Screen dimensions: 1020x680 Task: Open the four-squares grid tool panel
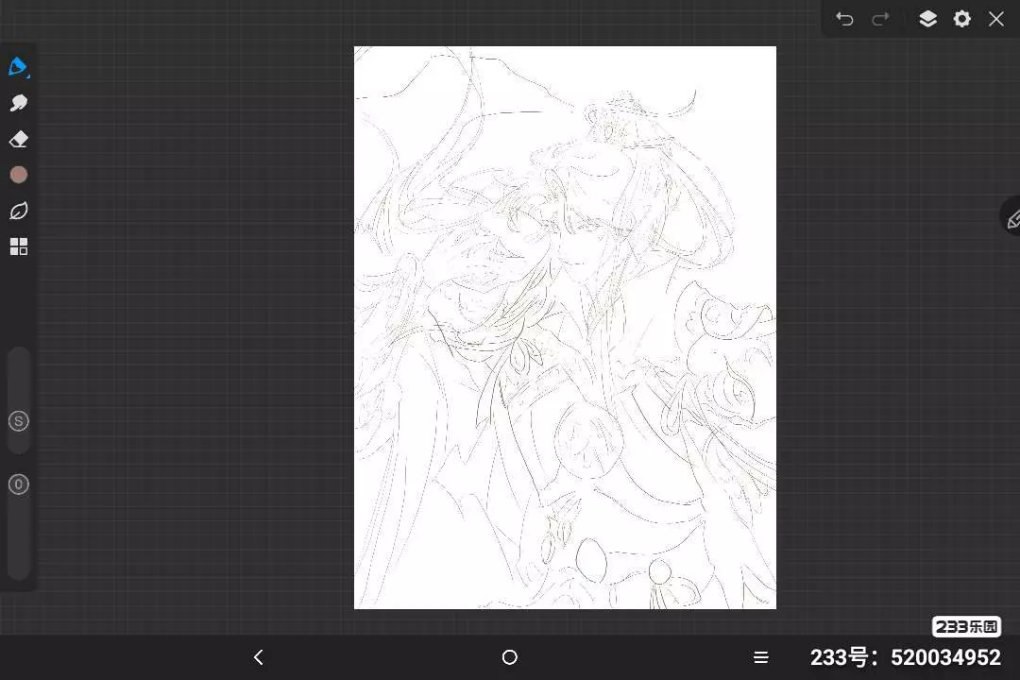(18, 246)
